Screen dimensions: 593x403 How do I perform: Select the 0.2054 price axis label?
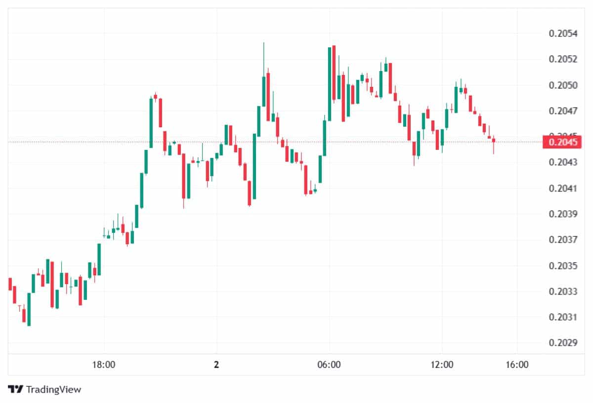tap(563, 34)
